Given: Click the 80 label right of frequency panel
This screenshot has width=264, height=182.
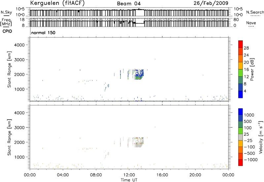Looking at the screenshot, I should 236,20.
